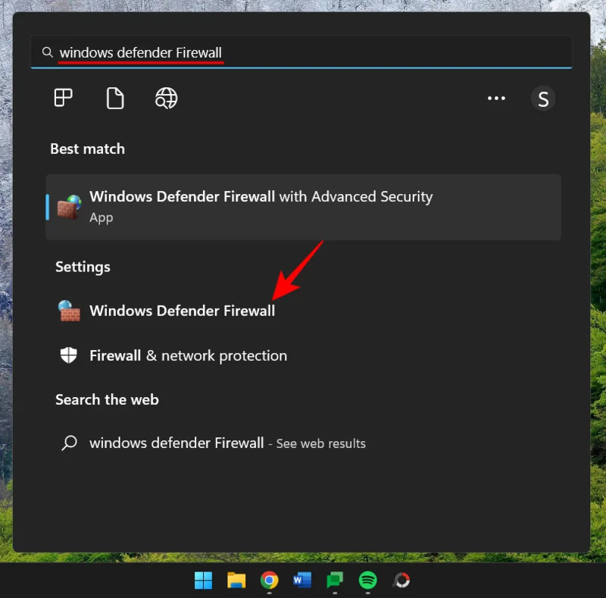Click the "S" account profile avatar

click(543, 98)
